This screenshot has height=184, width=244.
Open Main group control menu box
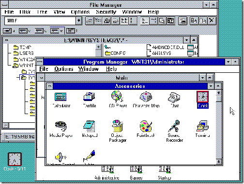[41, 78]
